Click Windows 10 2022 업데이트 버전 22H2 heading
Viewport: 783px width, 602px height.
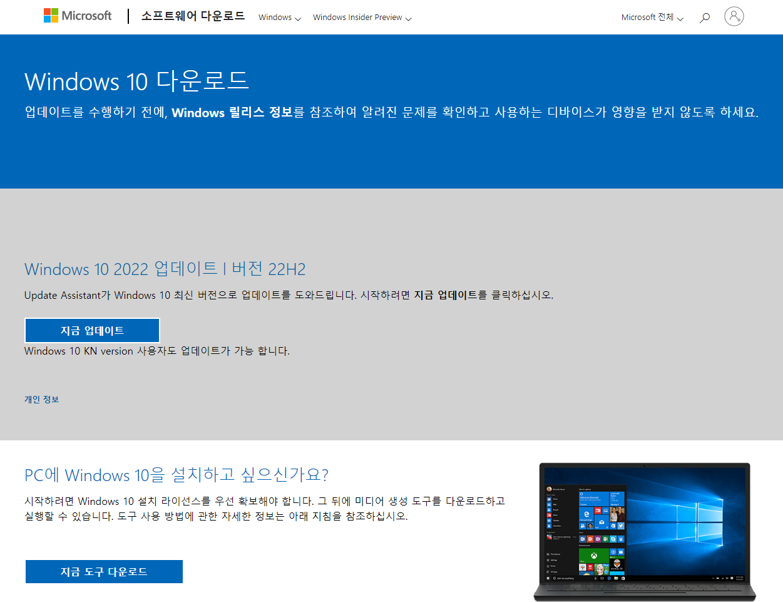[x=165, y=269]
